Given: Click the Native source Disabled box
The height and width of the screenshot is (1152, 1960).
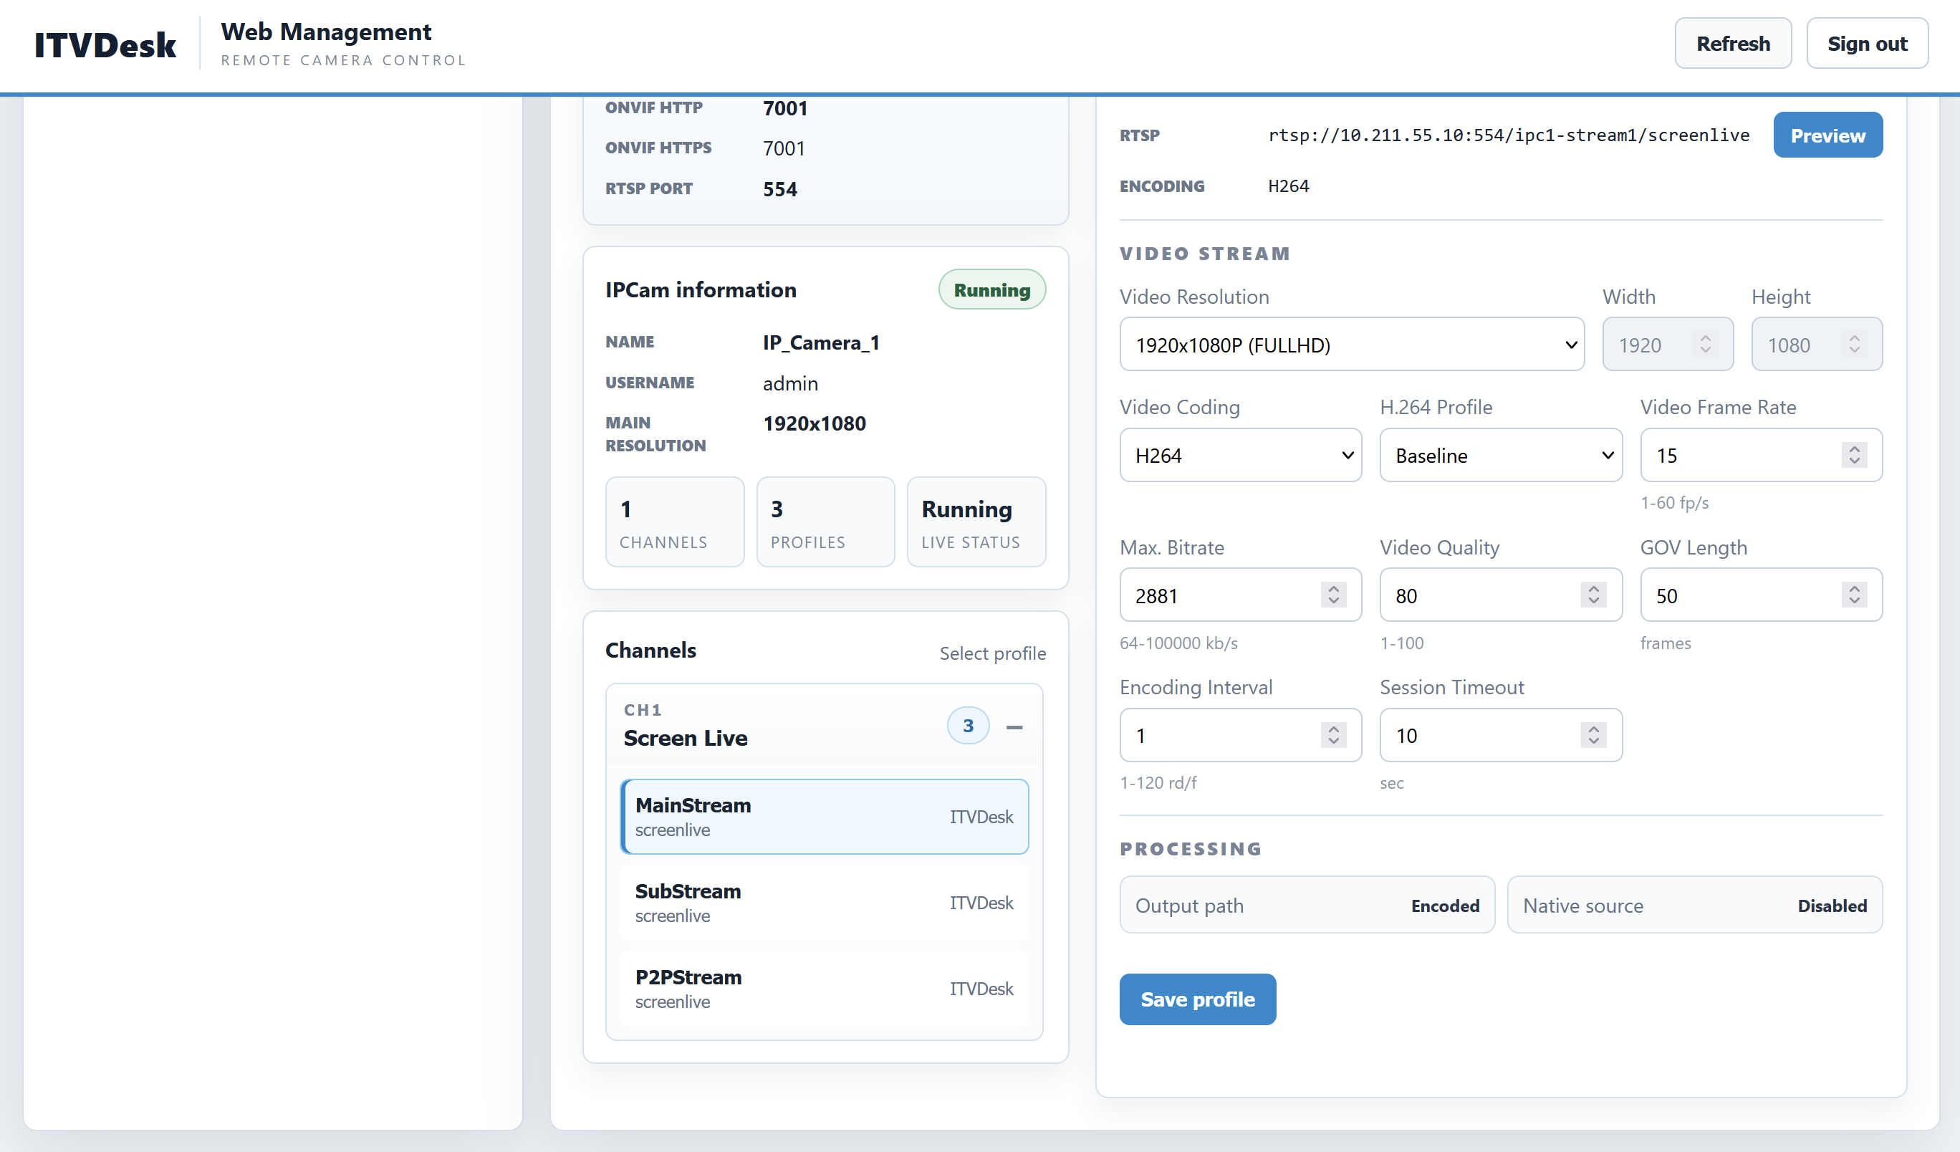Looking at the screenshot, I should (x=1695, y=906).
